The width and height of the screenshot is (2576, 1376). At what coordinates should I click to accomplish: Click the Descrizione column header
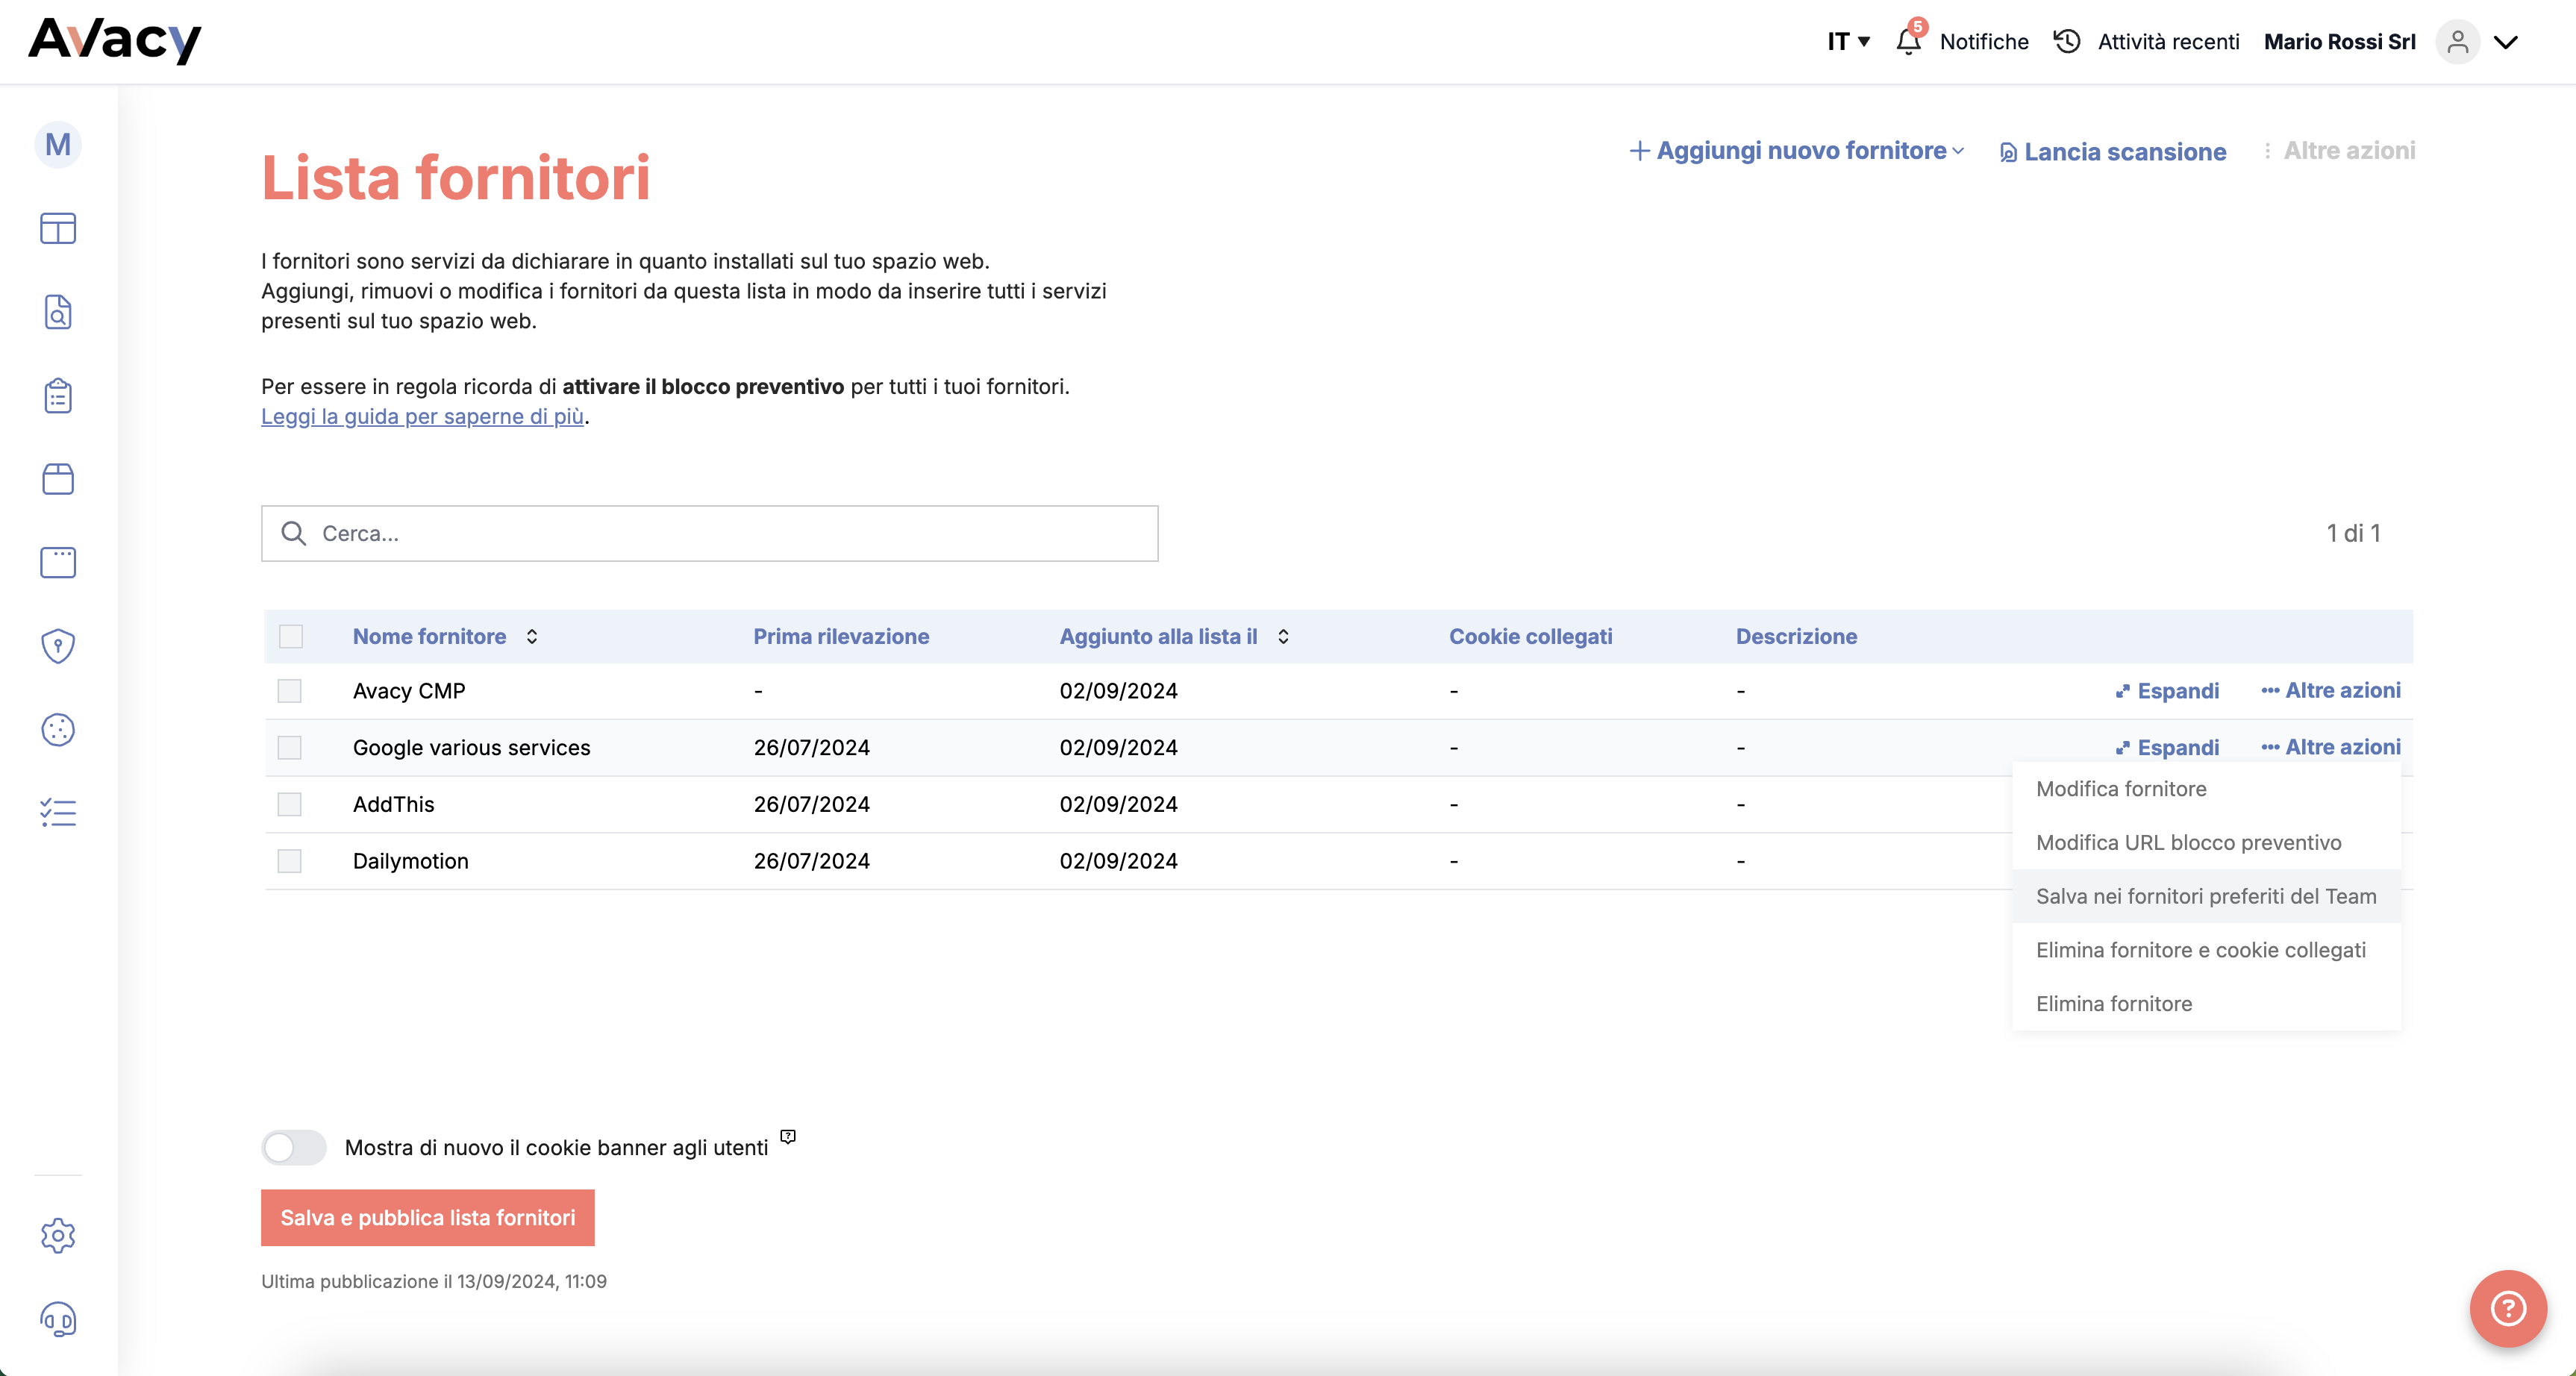(1796, 636)
